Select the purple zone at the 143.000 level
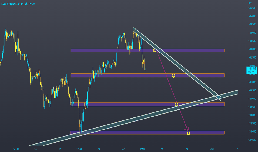 click(148, 51)
